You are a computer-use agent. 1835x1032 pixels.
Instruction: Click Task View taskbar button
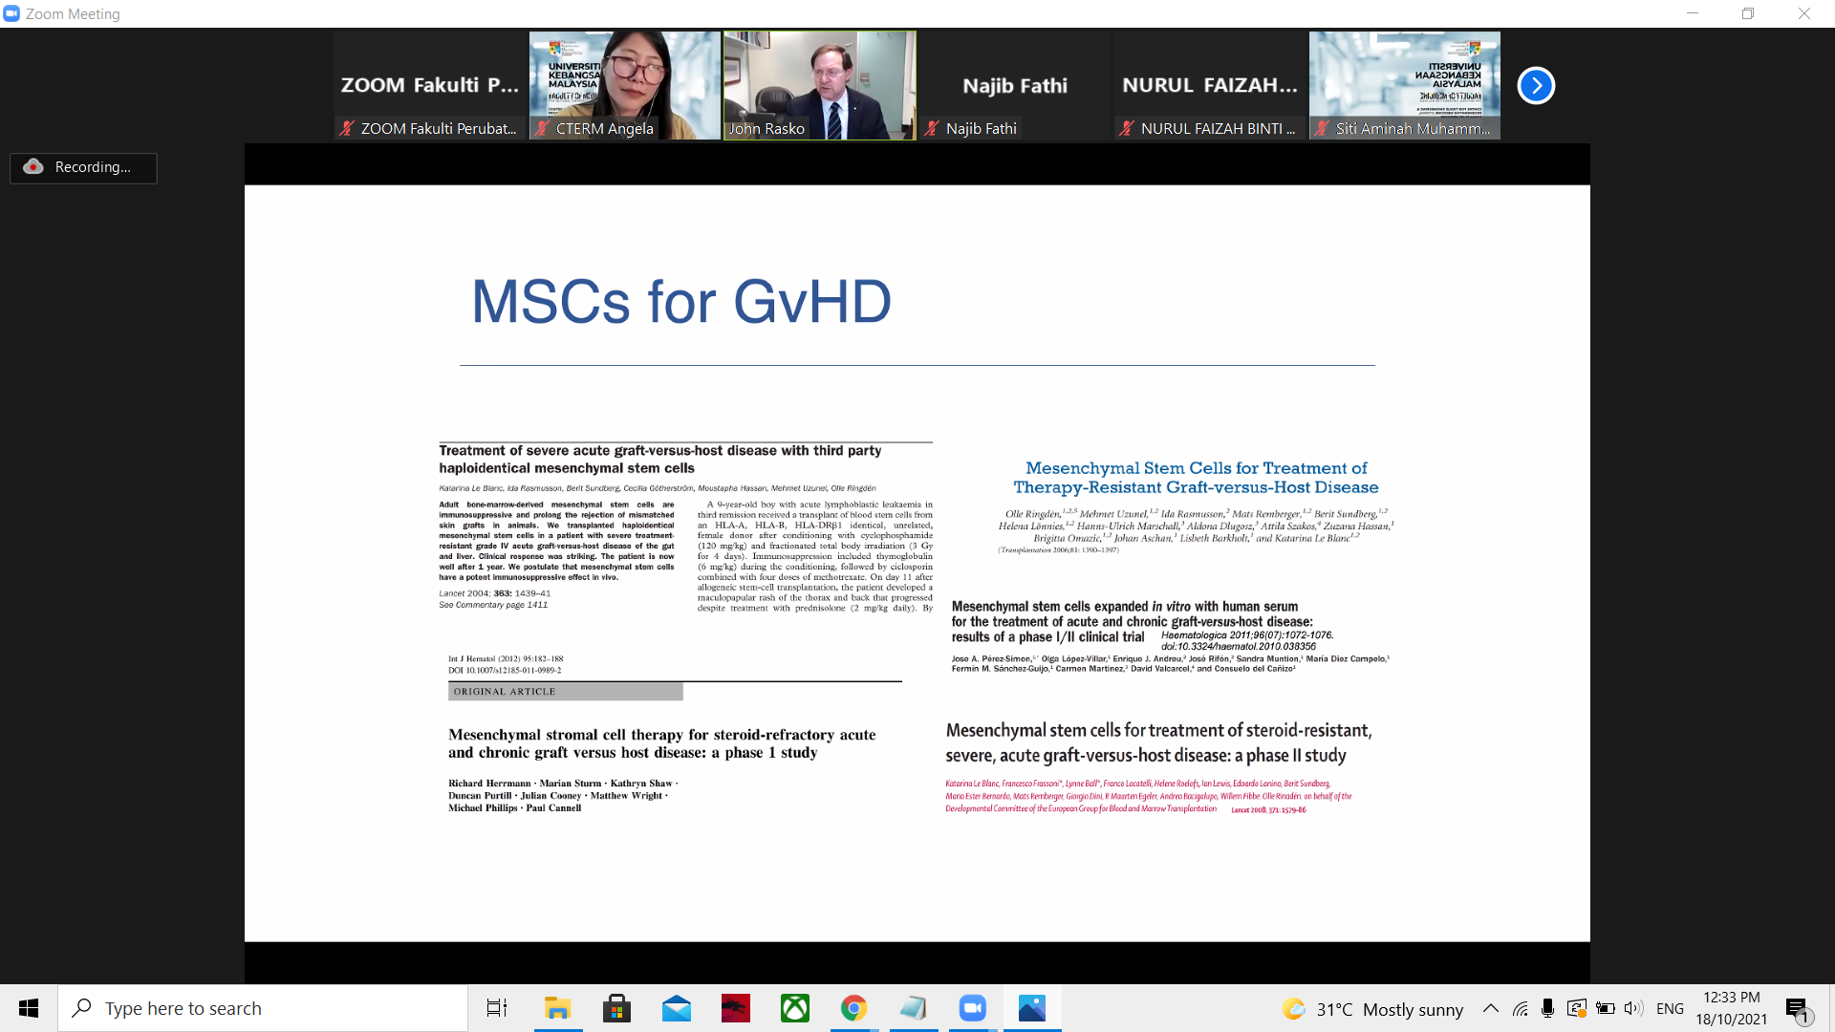(x=497, y=1008)
